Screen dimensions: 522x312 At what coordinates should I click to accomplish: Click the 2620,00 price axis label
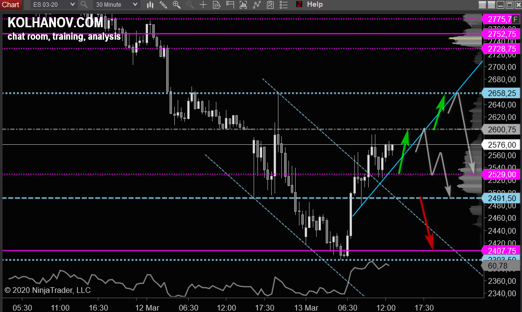tap(501, 117)
